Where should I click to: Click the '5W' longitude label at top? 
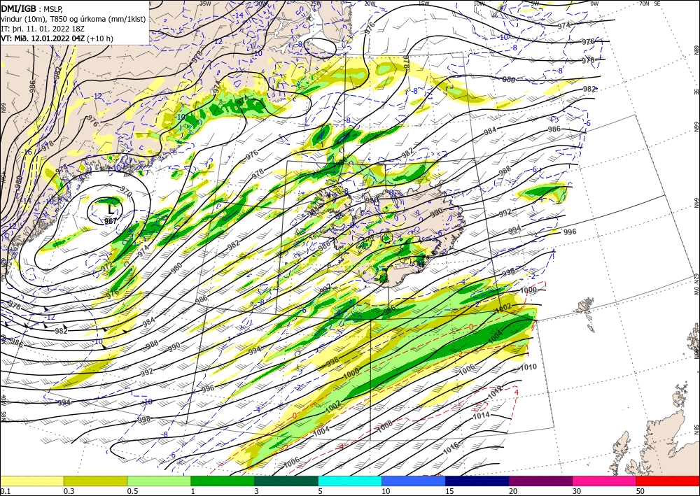pos(535,3)
